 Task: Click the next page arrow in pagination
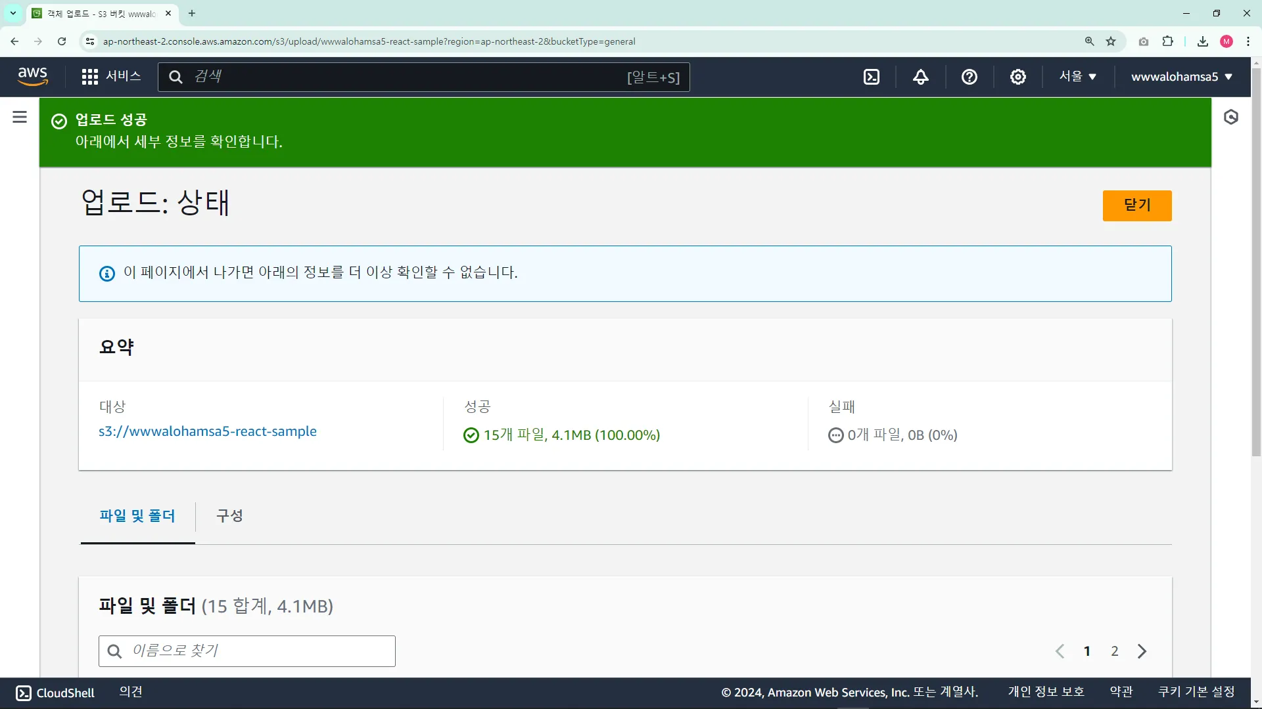point(1142,651)
